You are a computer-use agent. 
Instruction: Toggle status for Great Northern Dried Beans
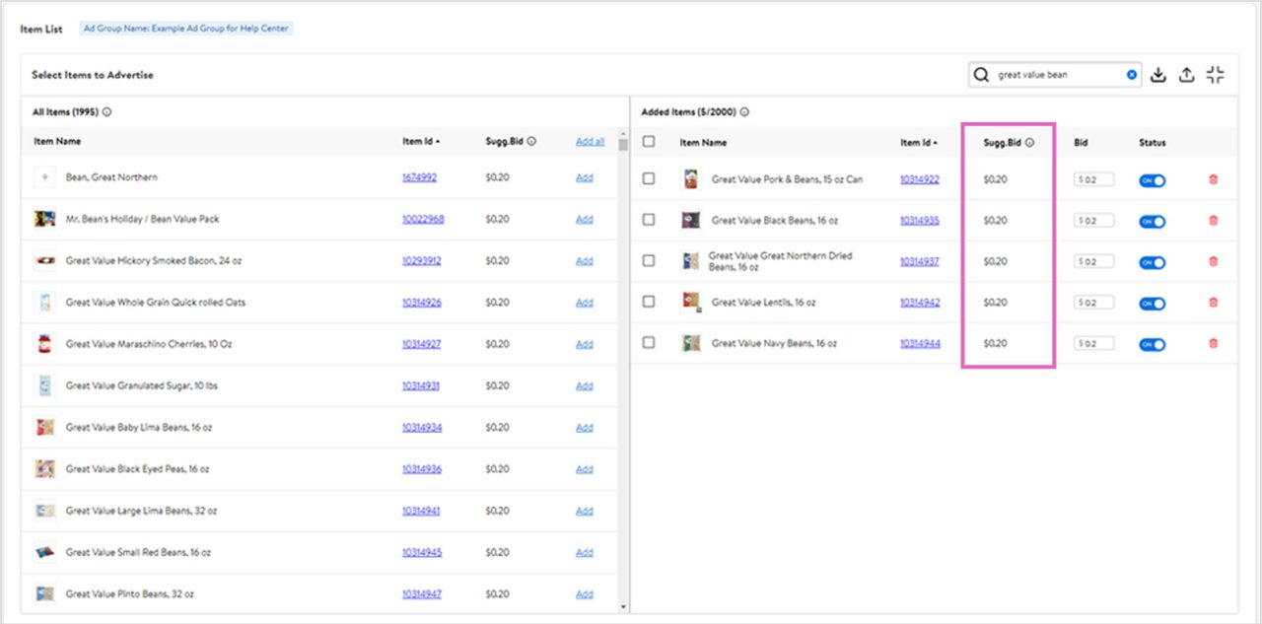pos(1153,262)
